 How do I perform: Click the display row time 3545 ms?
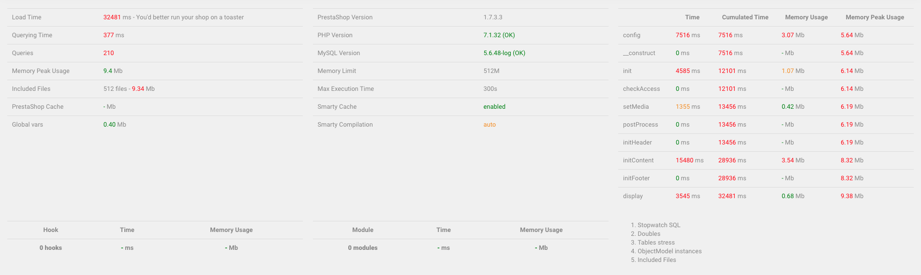coord(688,196)
